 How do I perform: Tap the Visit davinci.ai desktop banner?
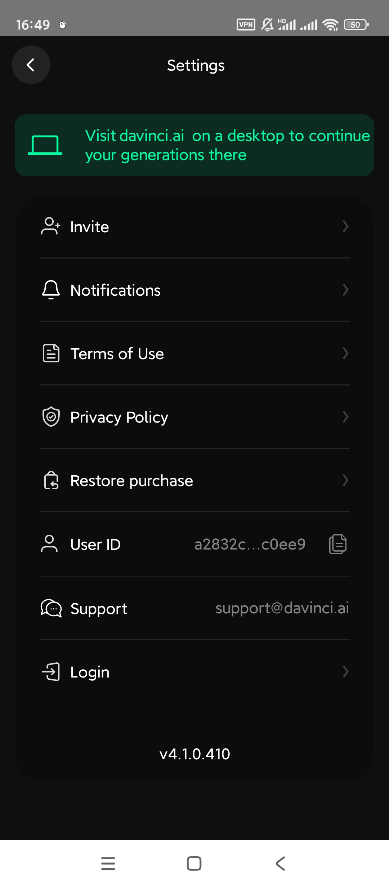click(227, 145)
